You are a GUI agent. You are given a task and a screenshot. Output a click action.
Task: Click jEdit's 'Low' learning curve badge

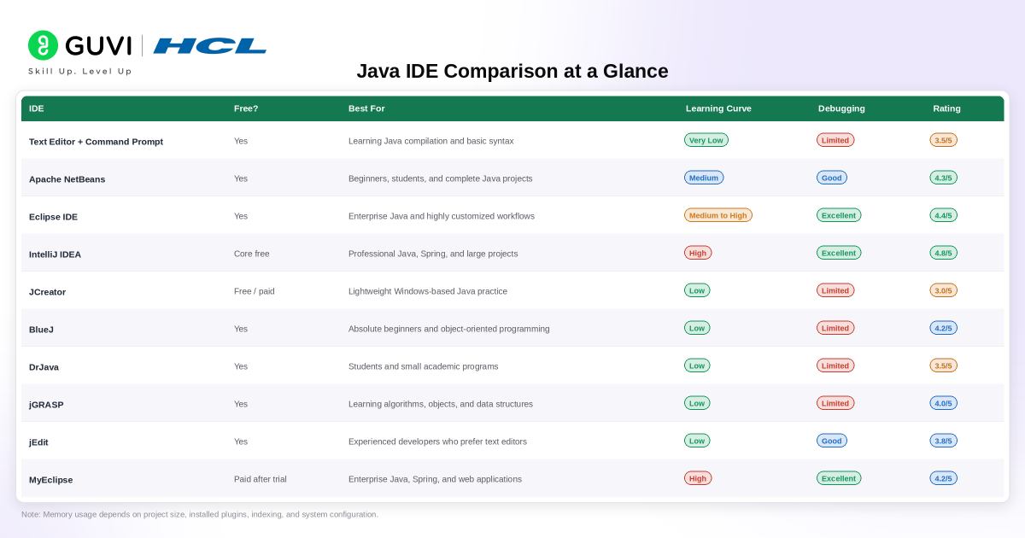coord(697,441)
